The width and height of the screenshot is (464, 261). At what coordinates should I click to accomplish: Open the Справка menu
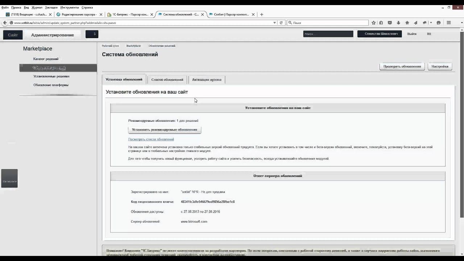(x=87, y=7)
